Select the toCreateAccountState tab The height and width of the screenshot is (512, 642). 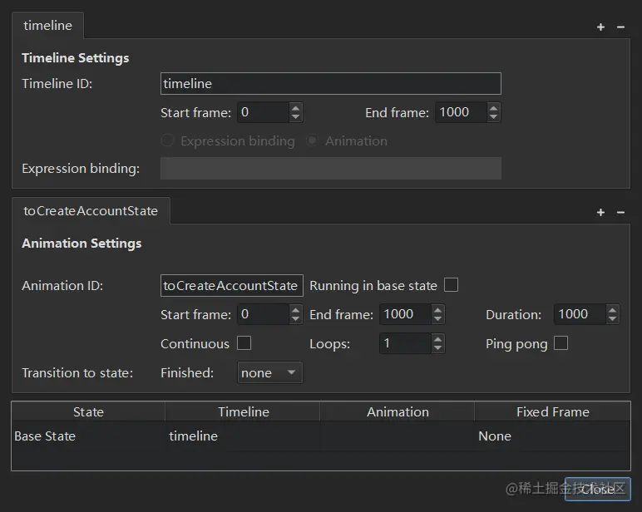coord(91,211)
